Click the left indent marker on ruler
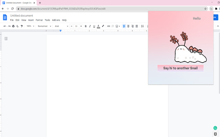This screenshot has height=137, width=220. [60, 30]
